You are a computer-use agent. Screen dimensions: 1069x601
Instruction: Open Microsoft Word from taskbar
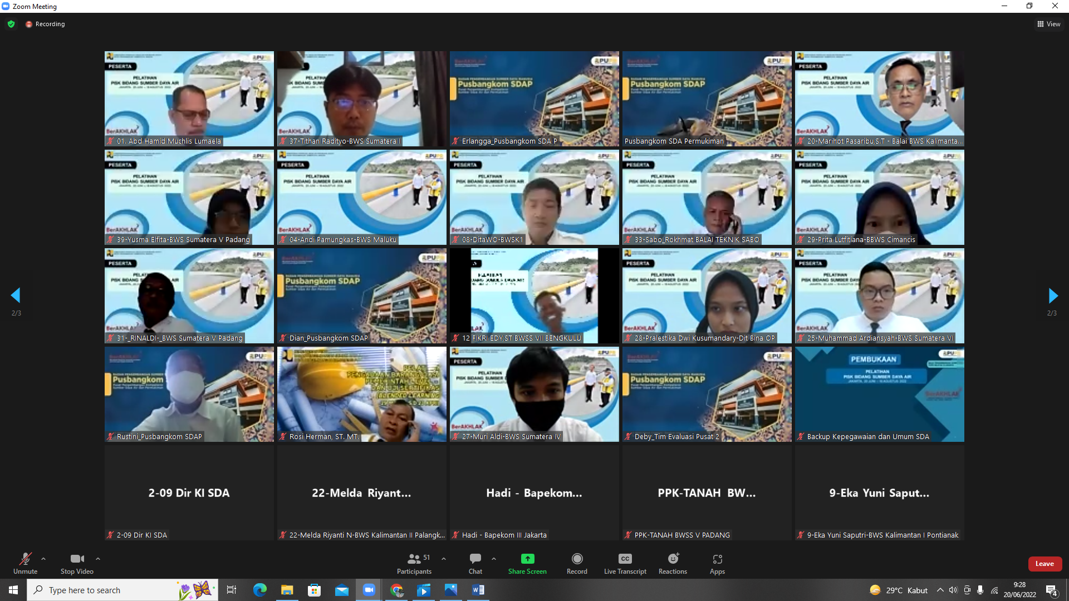pyautogui.click(x=478, y=590)
